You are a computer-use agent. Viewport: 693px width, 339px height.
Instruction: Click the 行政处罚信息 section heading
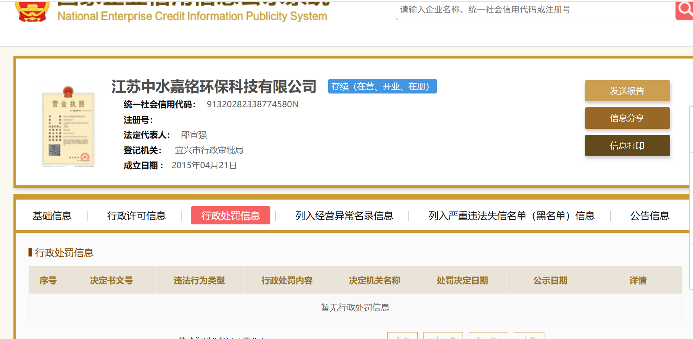[64, 253]
